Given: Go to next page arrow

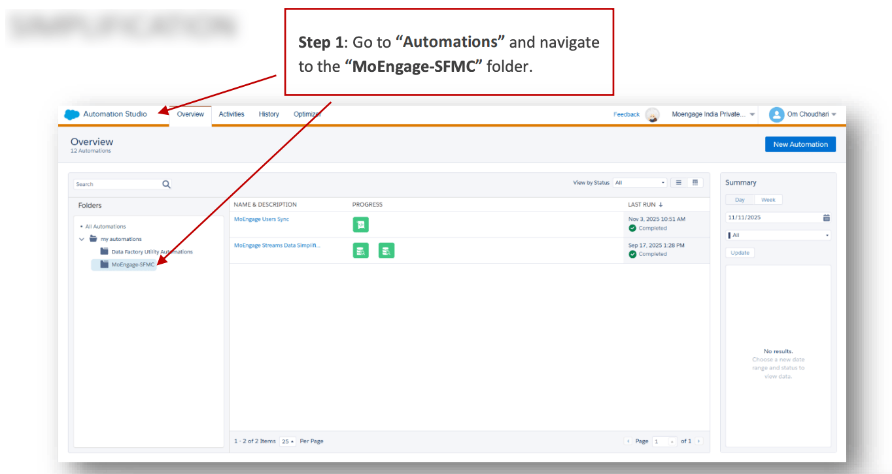Looking at the screenshot, I should [x=699, y=441].
